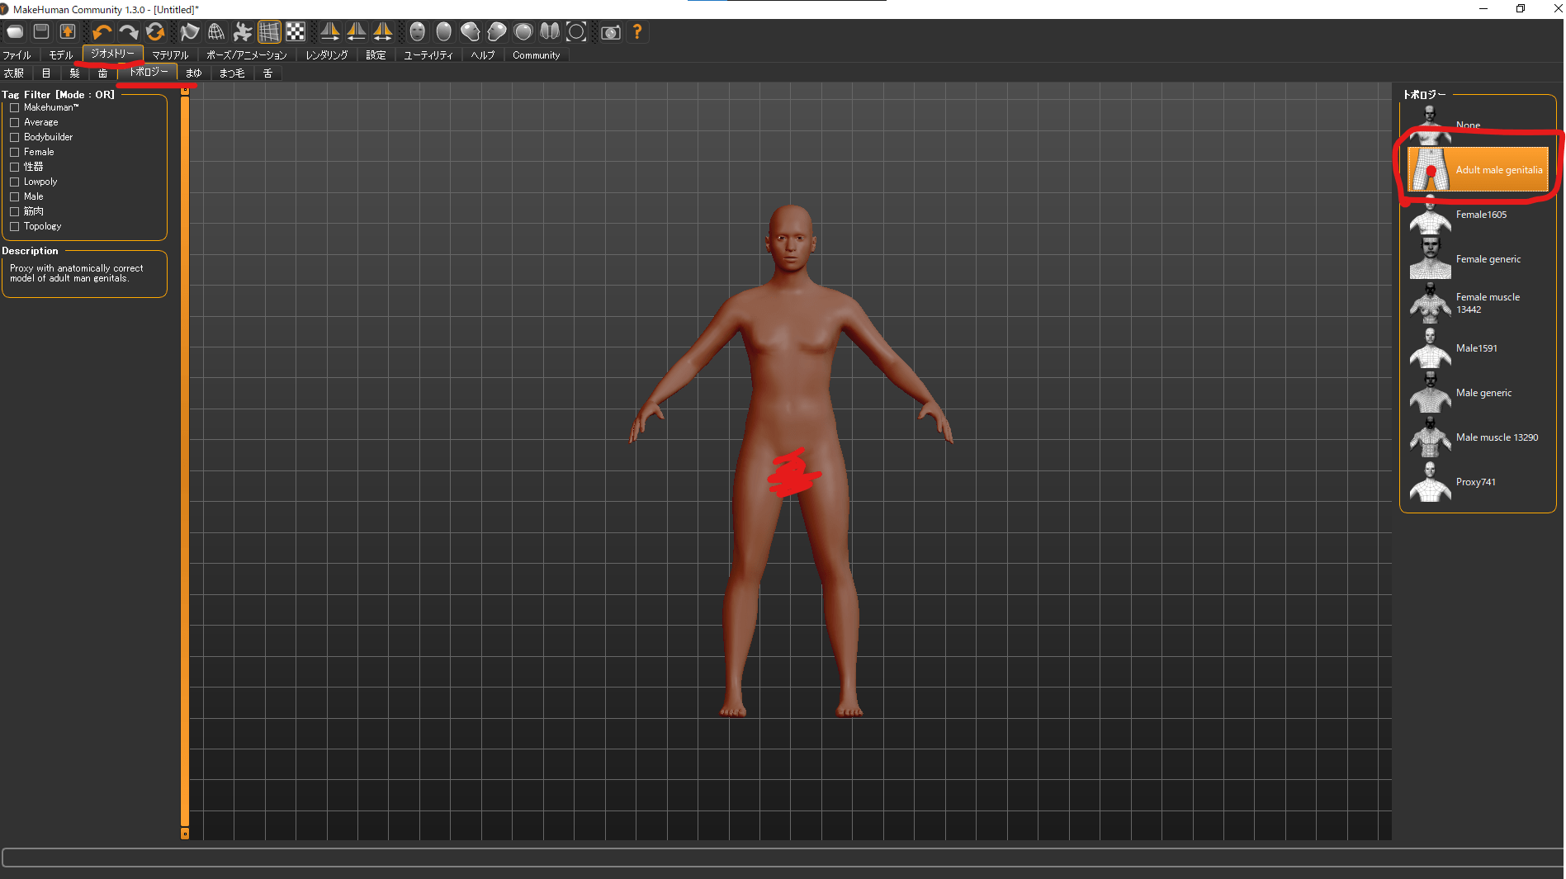Toggle wireframe mesh view icon
The height and width of the screenshot is (879, 1566).
pos(216,32)
